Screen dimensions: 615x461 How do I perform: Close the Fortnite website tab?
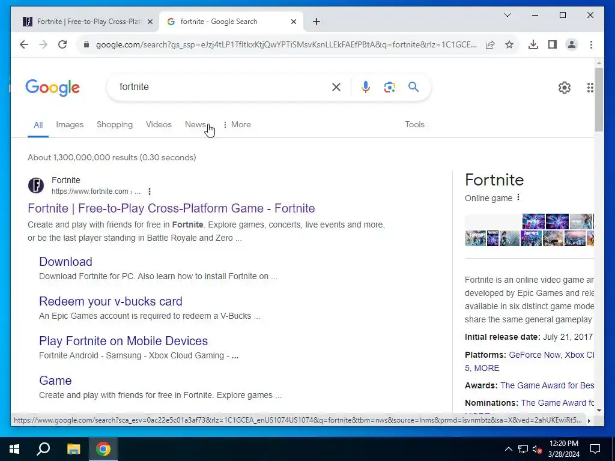click(150, 22)
